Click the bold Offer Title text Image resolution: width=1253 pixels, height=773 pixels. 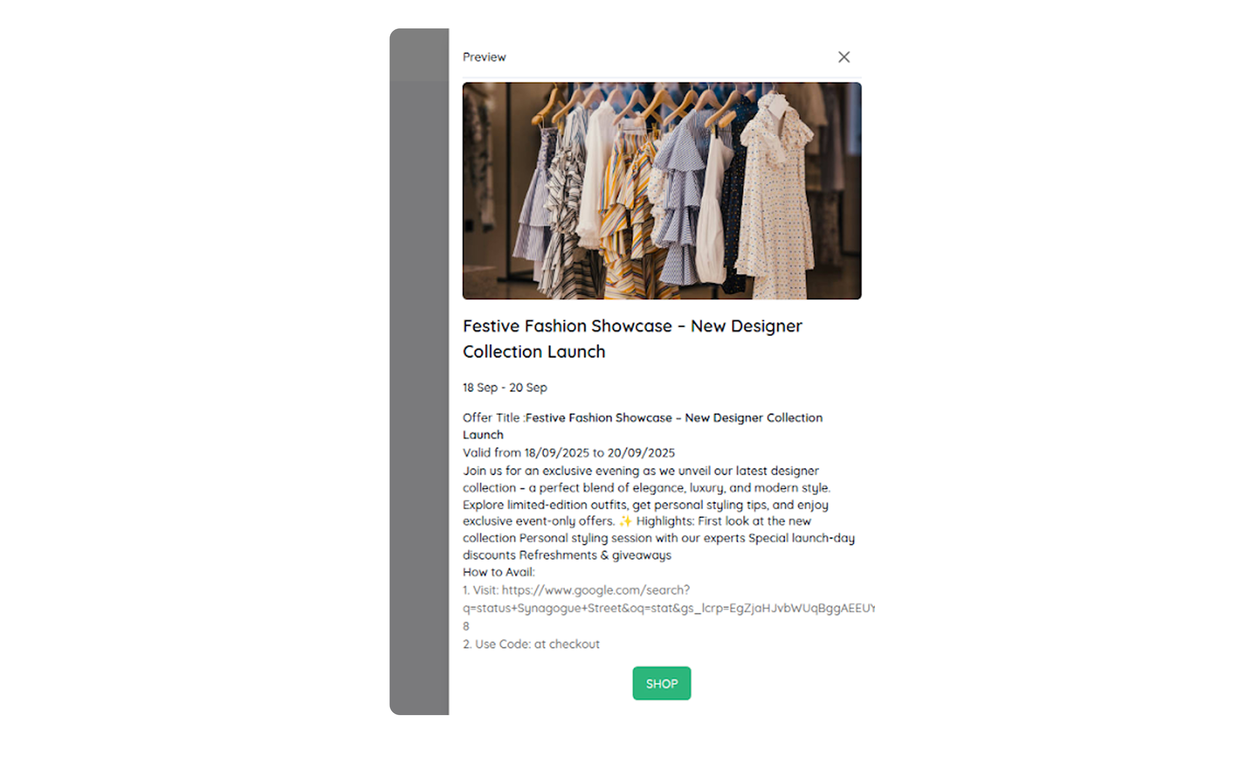pyautogui.click(x=642, y=426)
